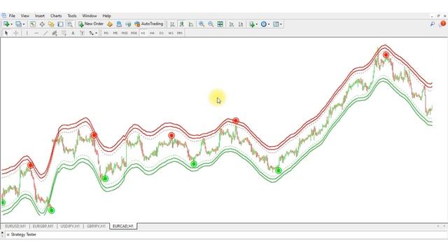448x252 pixels.
Task: Toggle the Terminal panel icon
Action: pos(60,24)
